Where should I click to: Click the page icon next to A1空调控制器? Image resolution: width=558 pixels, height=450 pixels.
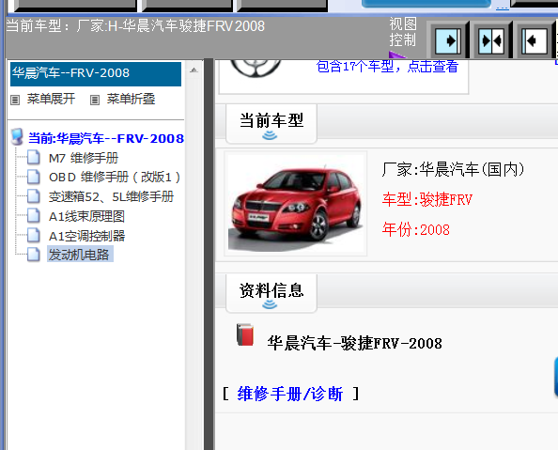(x=34, y=235)
